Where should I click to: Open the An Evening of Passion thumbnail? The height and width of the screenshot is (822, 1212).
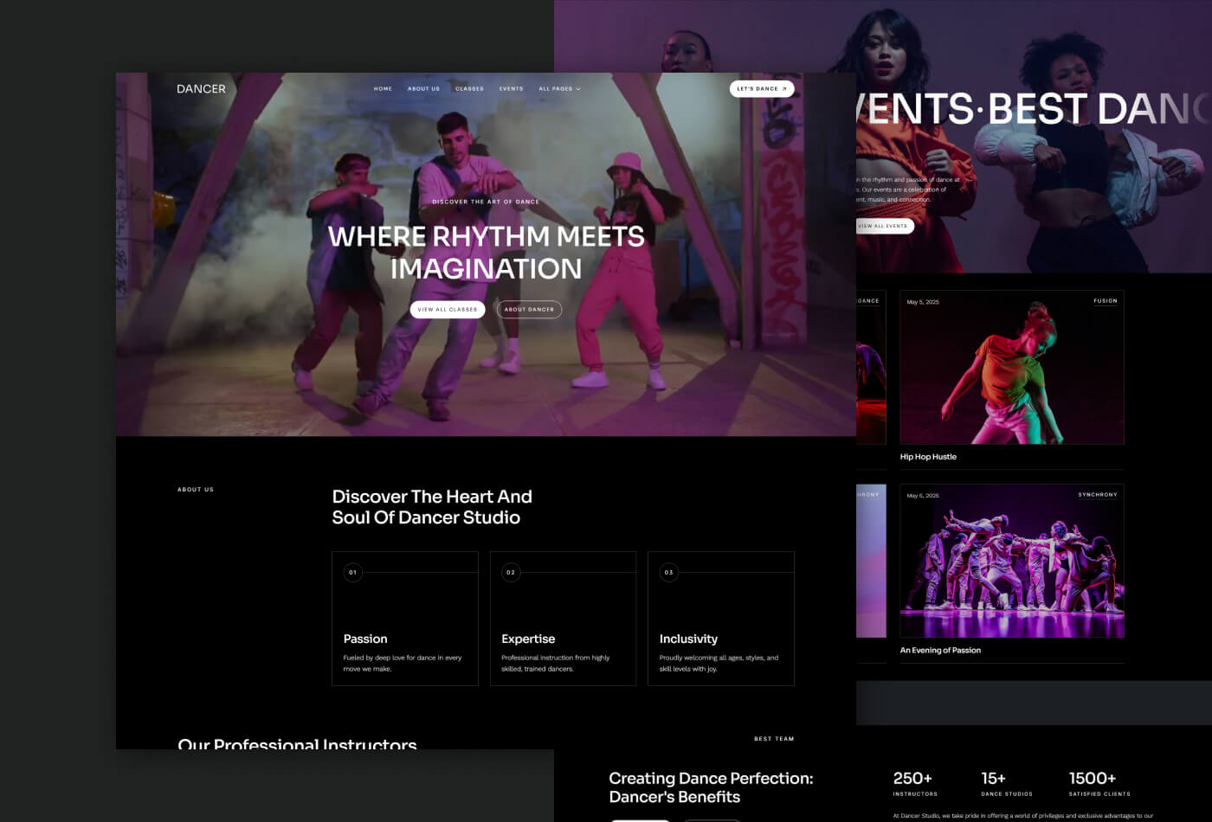point(1012,561)
